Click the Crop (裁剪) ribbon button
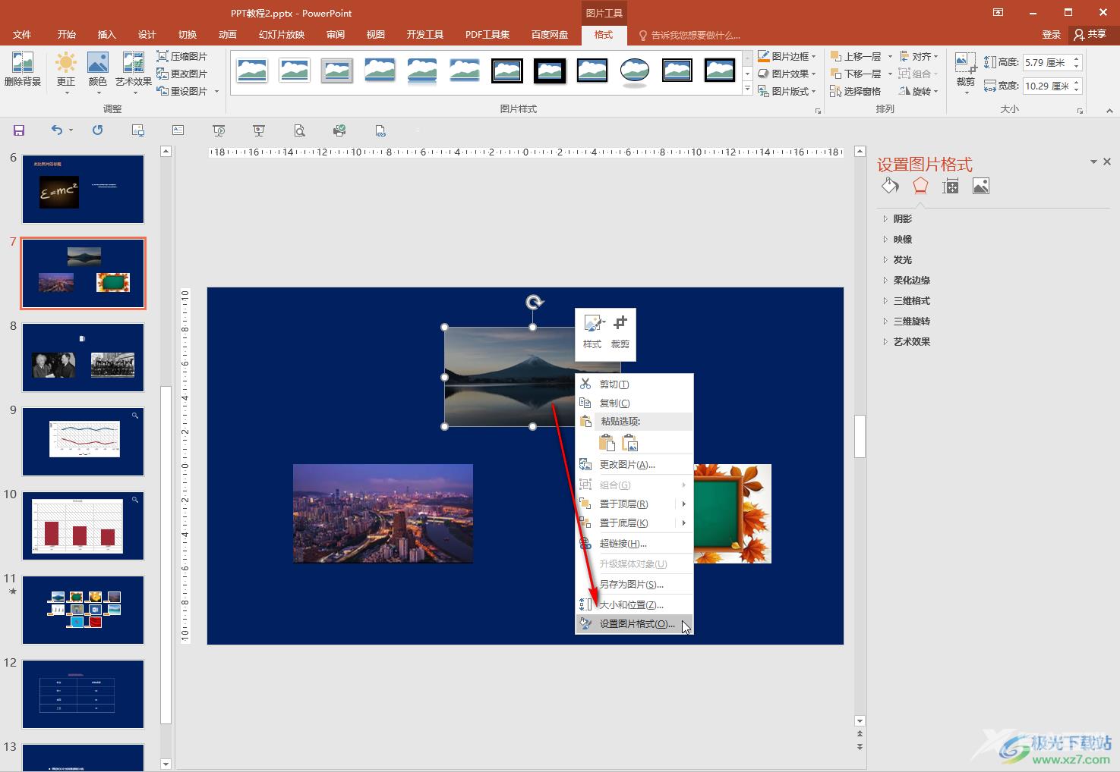The width and height of the screenshot is (1120, 772). pyautogui.click(x=966, y=72)
